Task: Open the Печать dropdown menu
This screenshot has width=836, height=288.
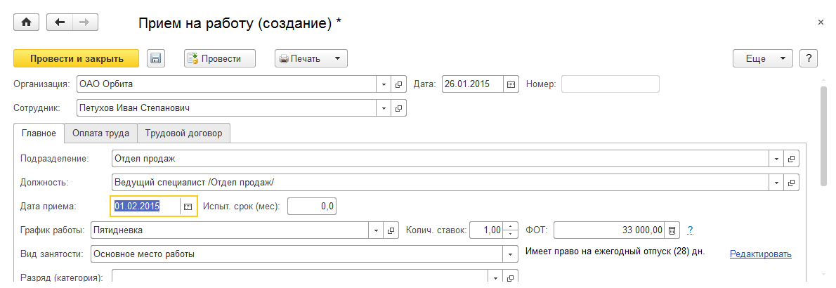Action: coord(337,58)
